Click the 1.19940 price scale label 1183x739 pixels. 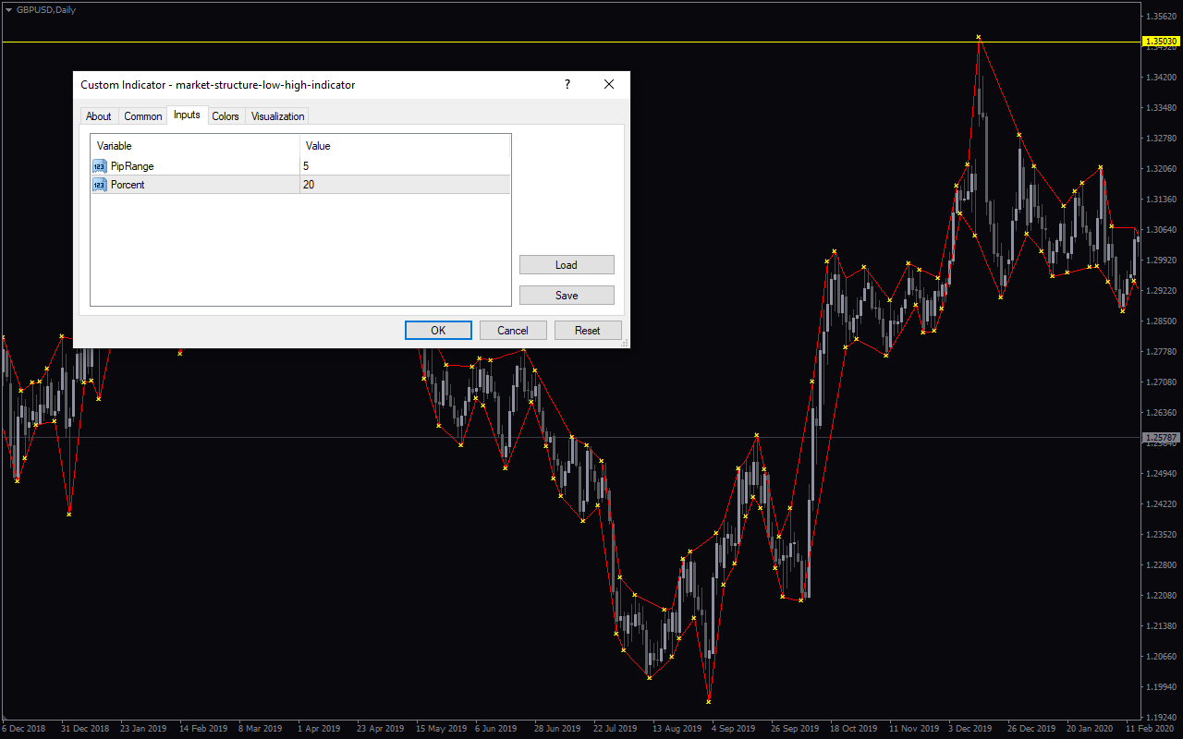1162,687
